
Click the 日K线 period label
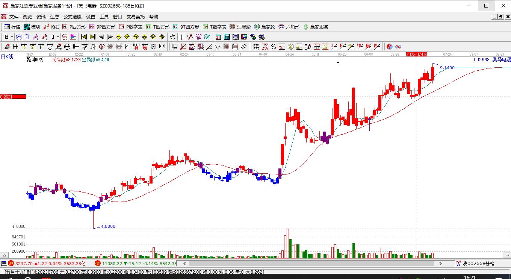(x=7, y=57)
